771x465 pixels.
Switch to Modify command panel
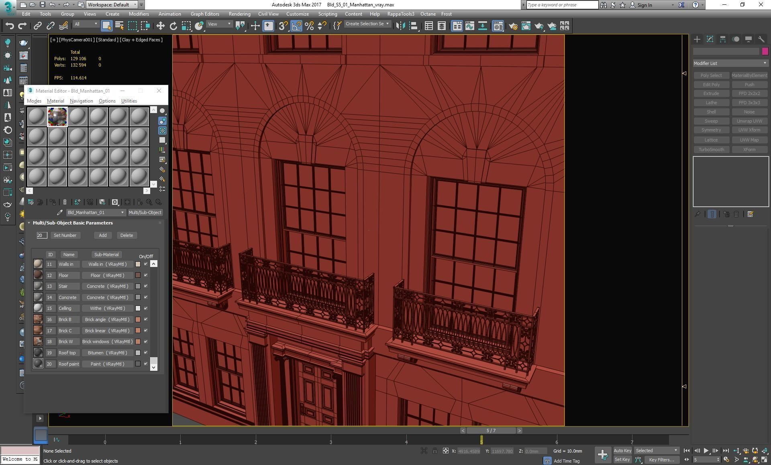(x=710, y=39)
